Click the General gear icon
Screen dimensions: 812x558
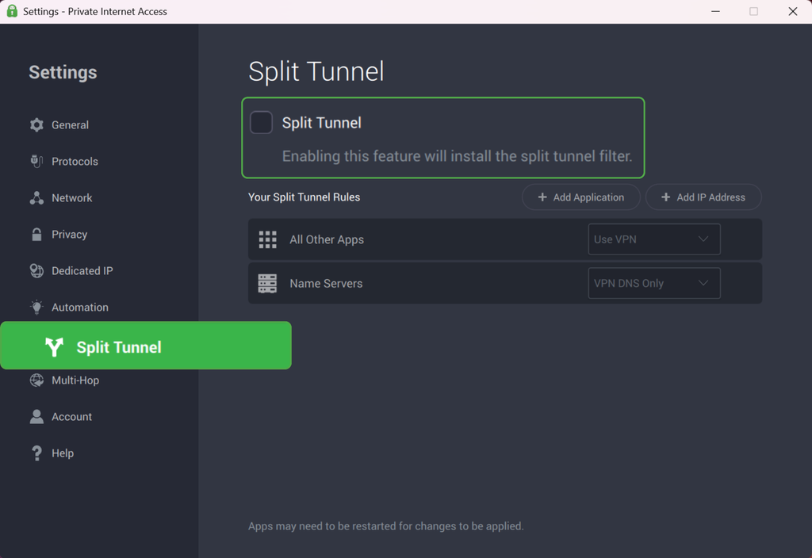(36, 124)
